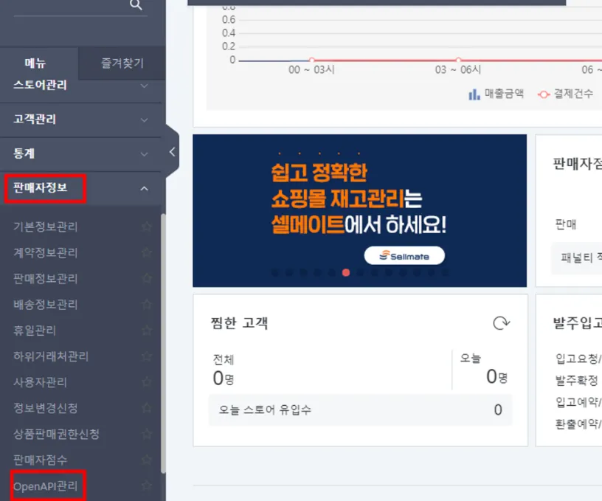Select the active red carousel dot

click(x=346, y=272)
